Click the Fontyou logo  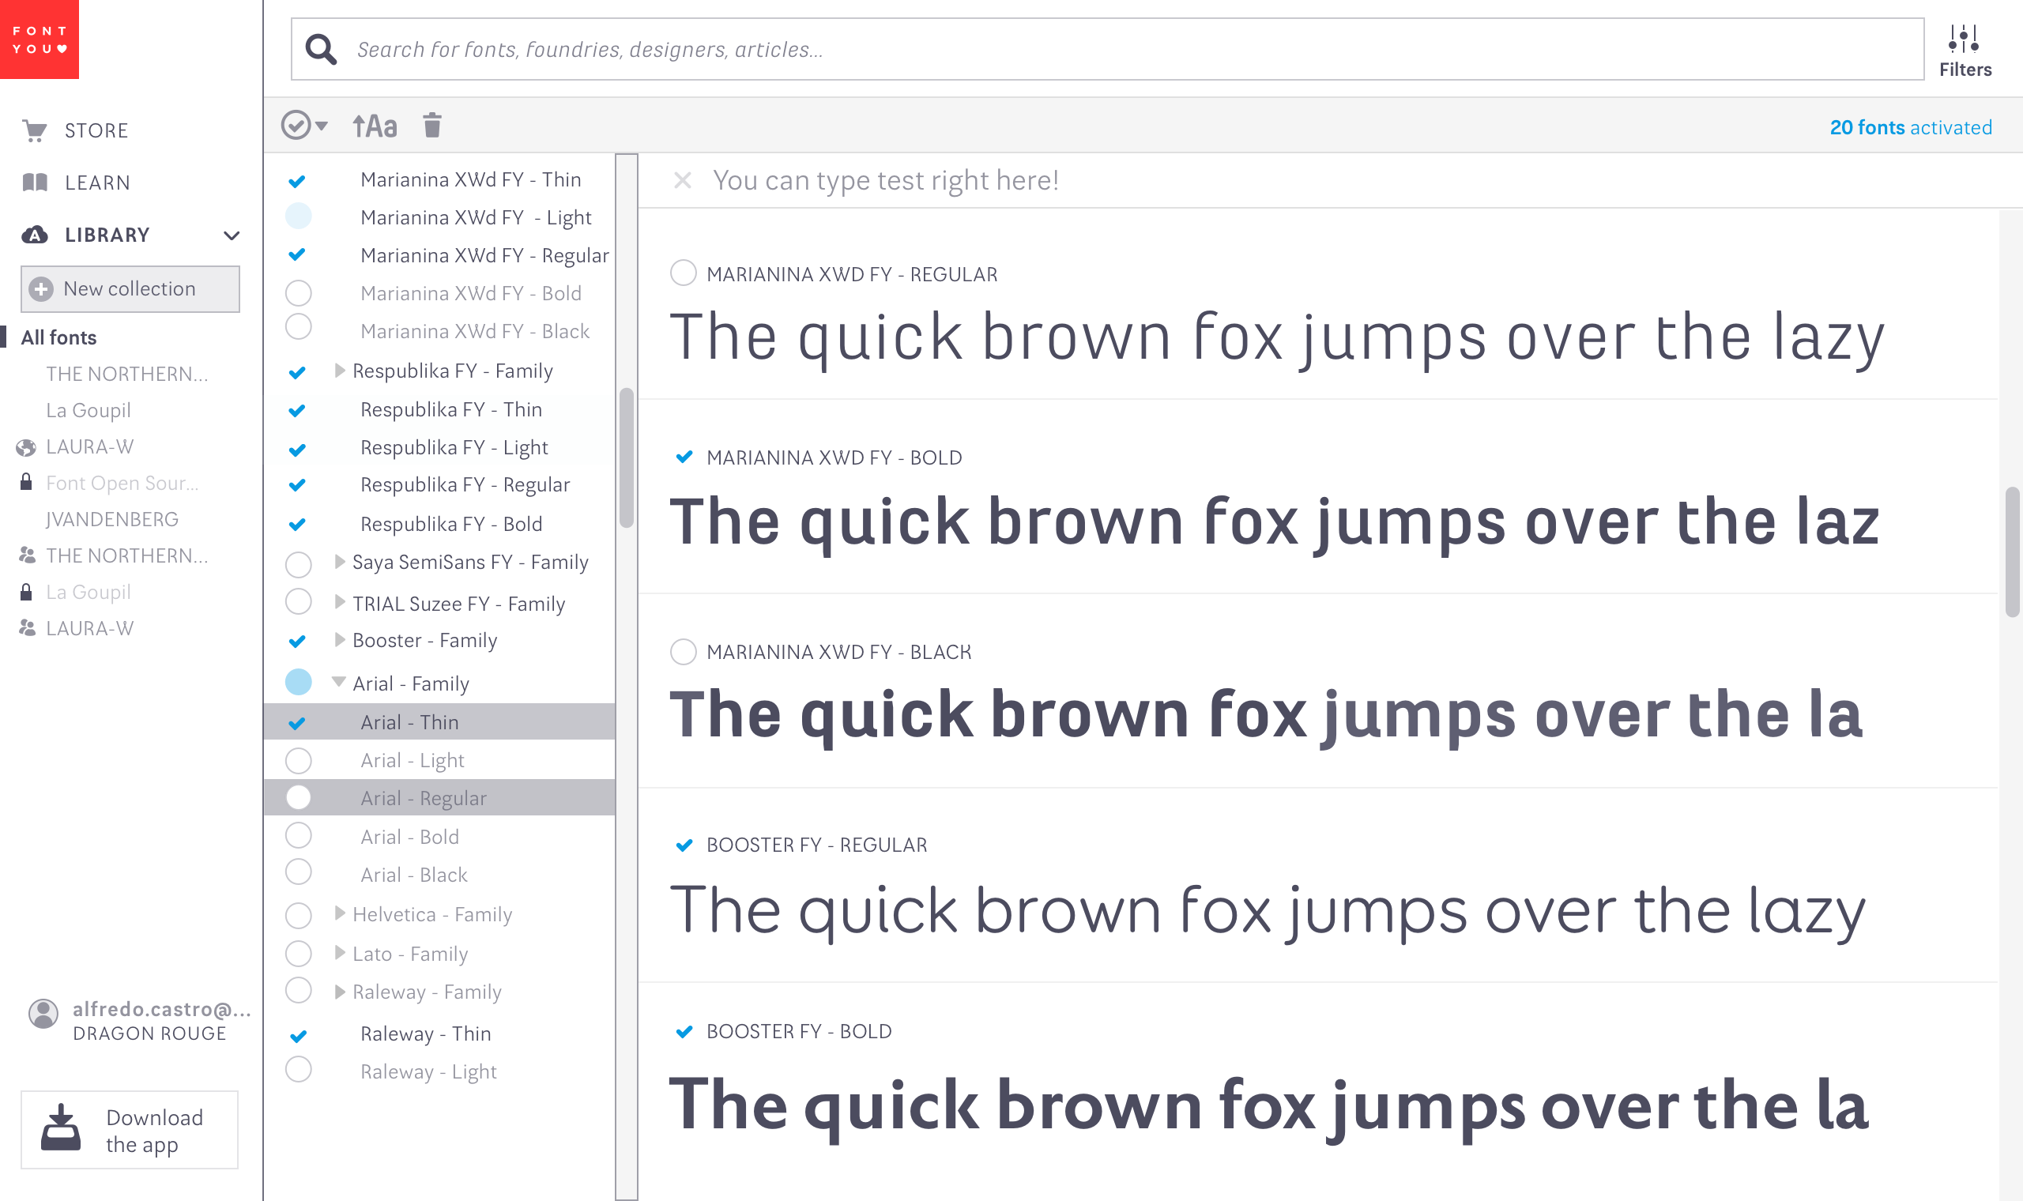39,39
